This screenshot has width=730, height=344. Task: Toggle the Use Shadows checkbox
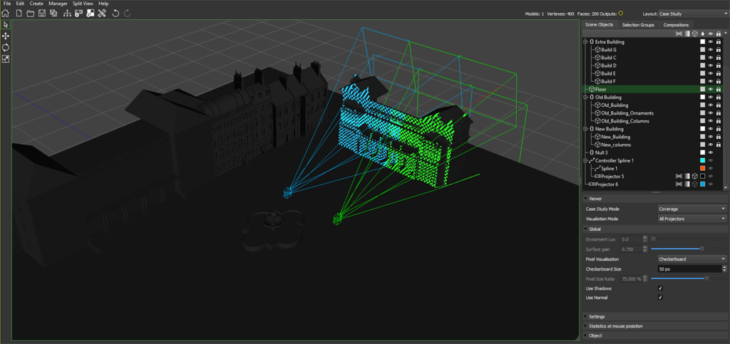(x=660, y=288)
